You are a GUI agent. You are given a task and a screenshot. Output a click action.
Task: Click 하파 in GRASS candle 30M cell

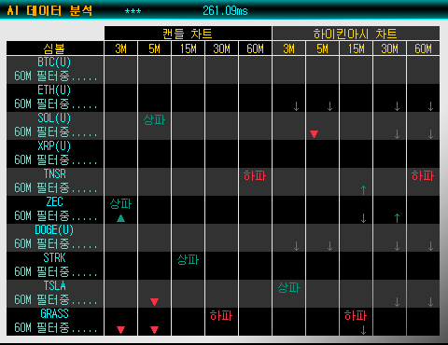(221, 315)
